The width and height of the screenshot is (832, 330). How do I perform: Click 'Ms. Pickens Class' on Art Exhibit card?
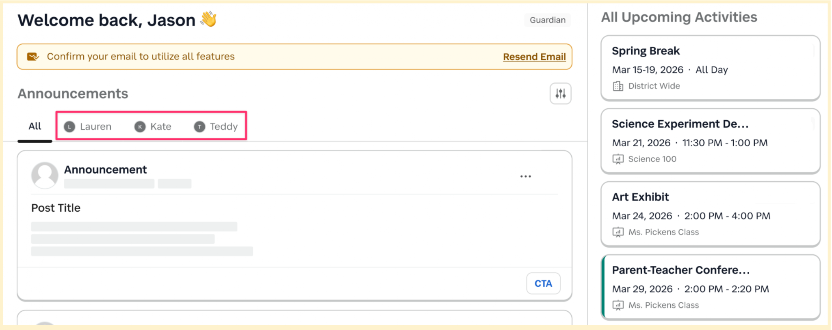point(664,232)
